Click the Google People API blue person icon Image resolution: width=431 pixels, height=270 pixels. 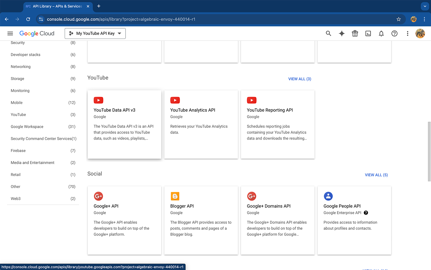point(328,196)
